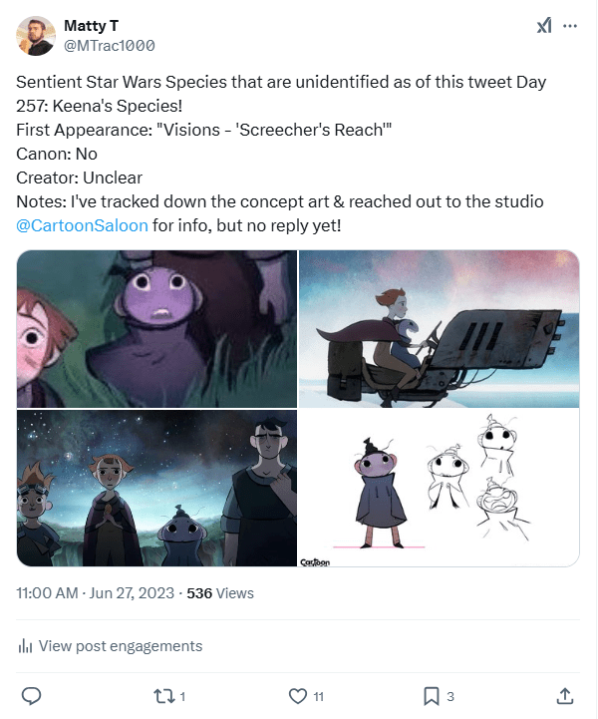Open the speeder vehicle image
The height and width of the screenshot is (719, 598).
(x=439, y=328)
